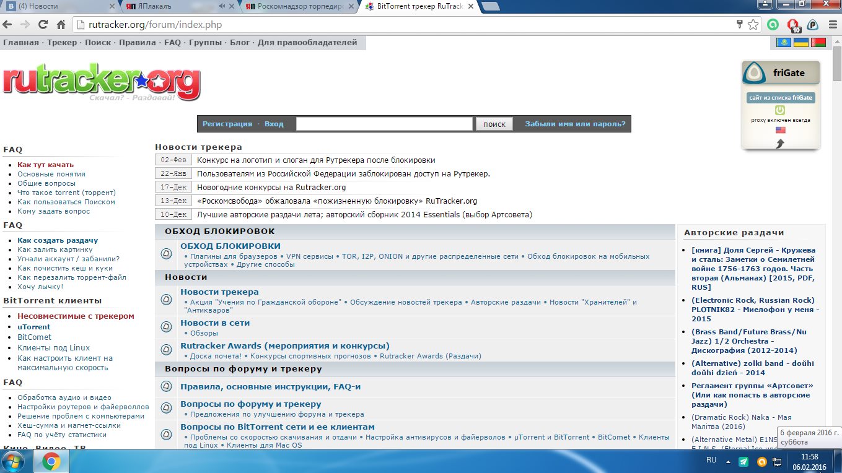Open the Adblock extension with badge 10
Screen dimensions: 842x473
793,25
